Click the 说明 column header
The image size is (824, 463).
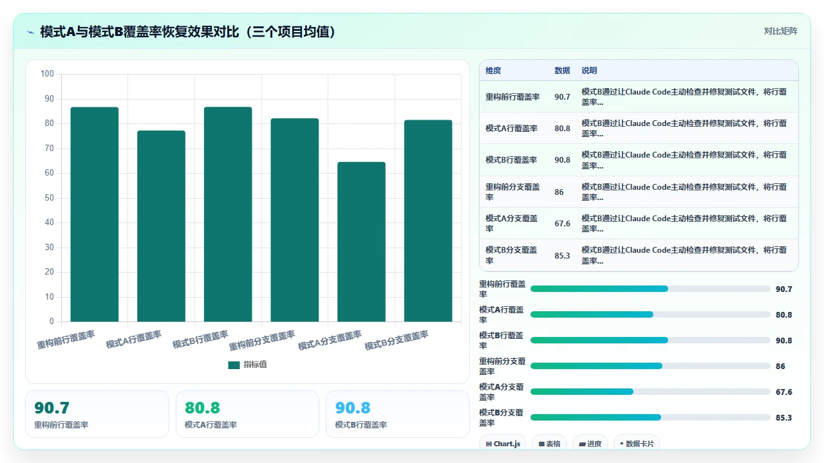[589, 71]
